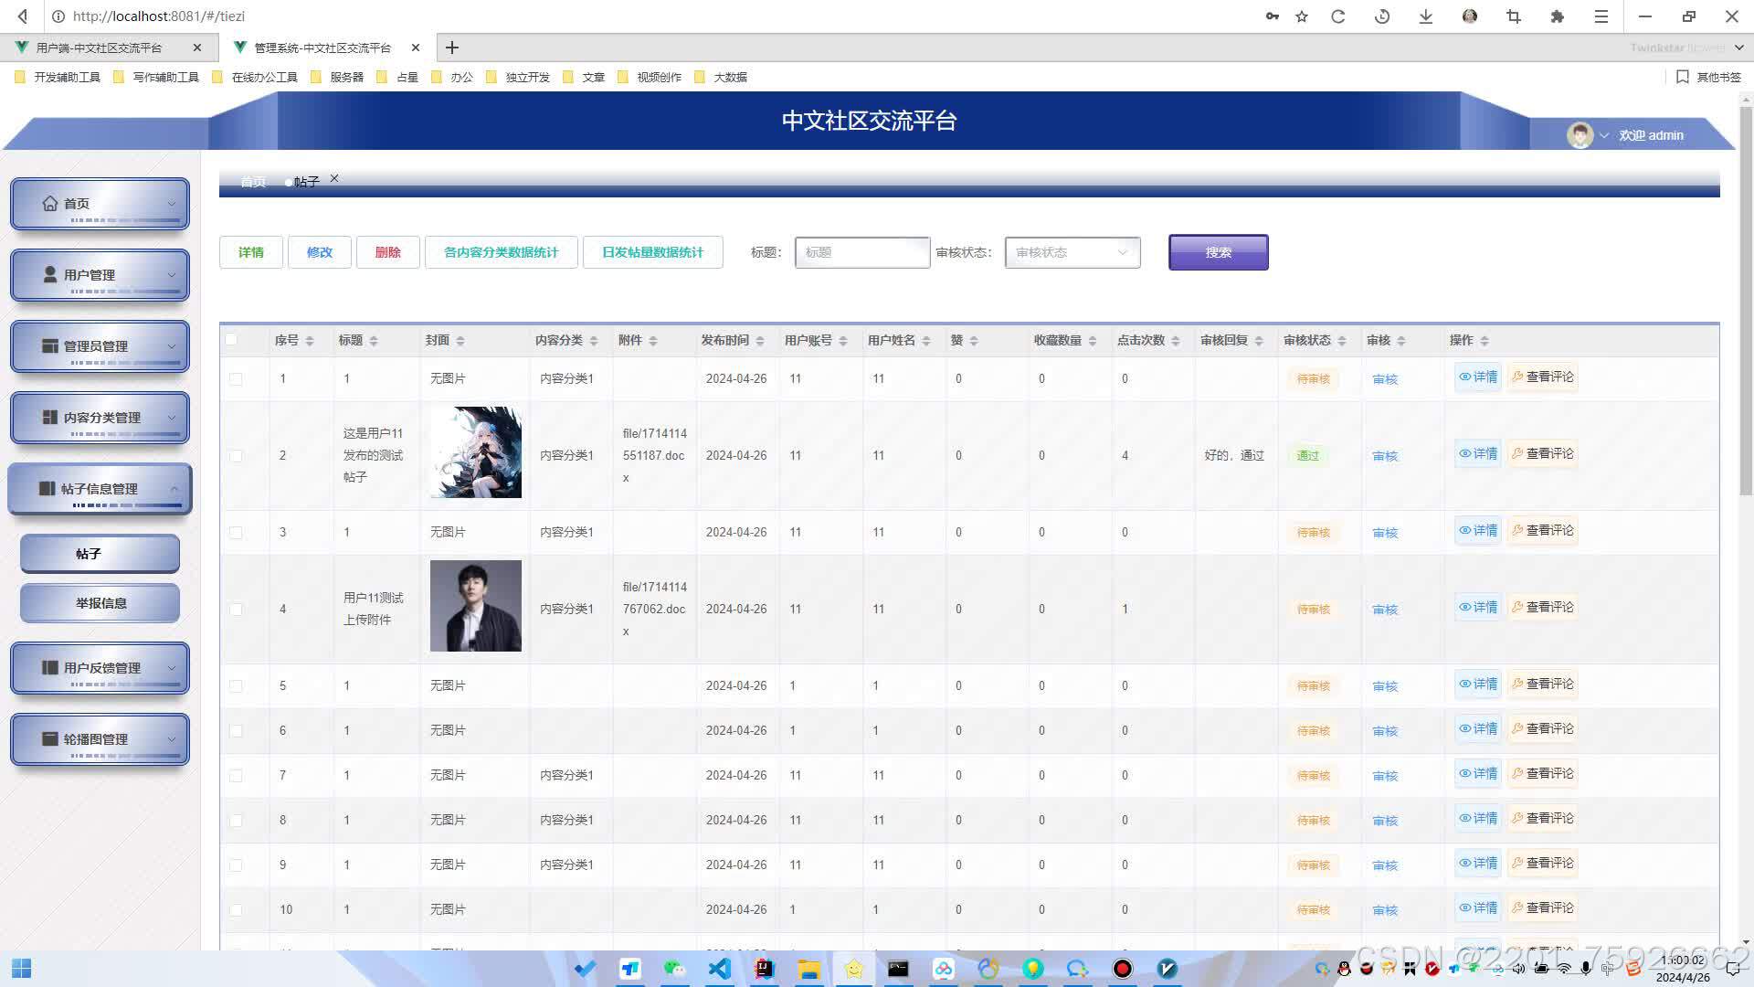Switch to the 用户端-中文社区交流平台 browser tab
The width and height of the screenshot is (1754, 987).
tap(99, 48)
